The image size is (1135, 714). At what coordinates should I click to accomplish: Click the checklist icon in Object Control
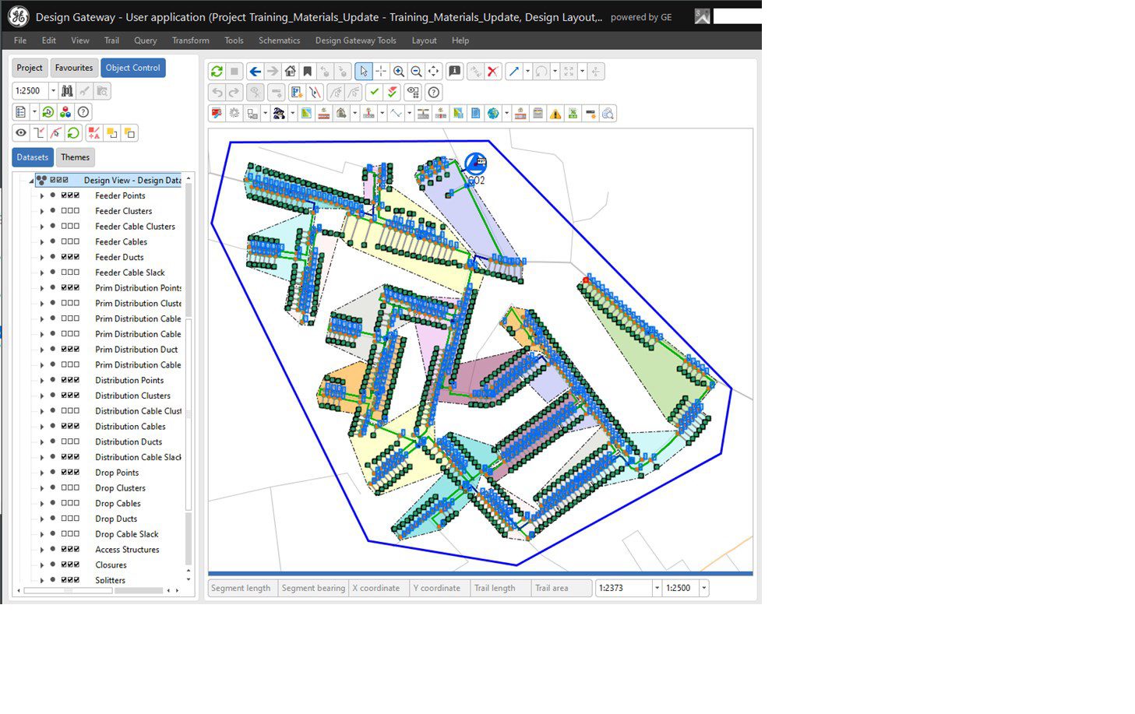21,112
